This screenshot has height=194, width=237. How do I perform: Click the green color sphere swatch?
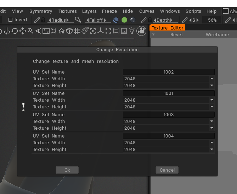tap(124, 20)
